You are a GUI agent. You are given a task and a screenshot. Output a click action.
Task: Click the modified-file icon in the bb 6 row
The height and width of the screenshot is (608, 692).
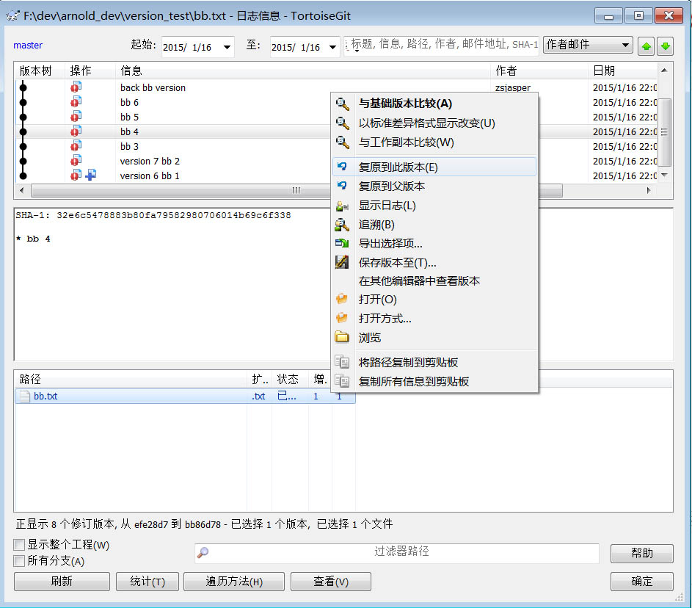click(76, 102)
